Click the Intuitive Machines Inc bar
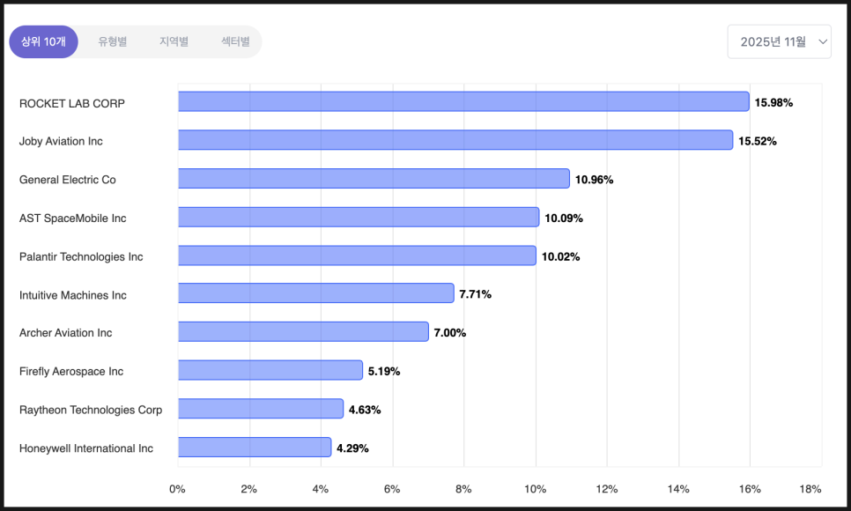 pyautogui.click(x=315, y=293)
